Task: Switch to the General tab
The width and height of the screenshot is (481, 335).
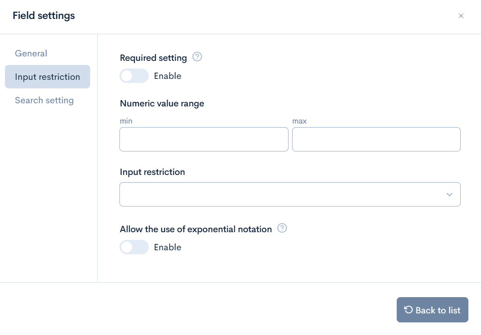Action: coord(31,53)
